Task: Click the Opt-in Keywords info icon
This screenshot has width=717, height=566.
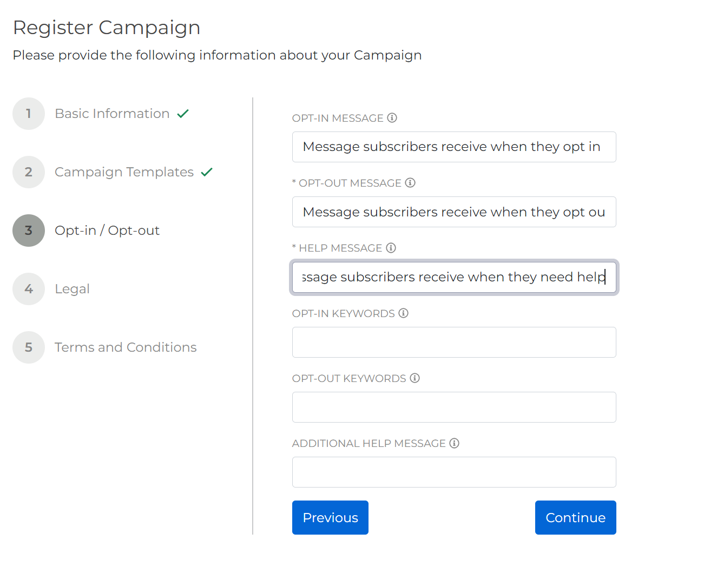Action: coord(403,313)
